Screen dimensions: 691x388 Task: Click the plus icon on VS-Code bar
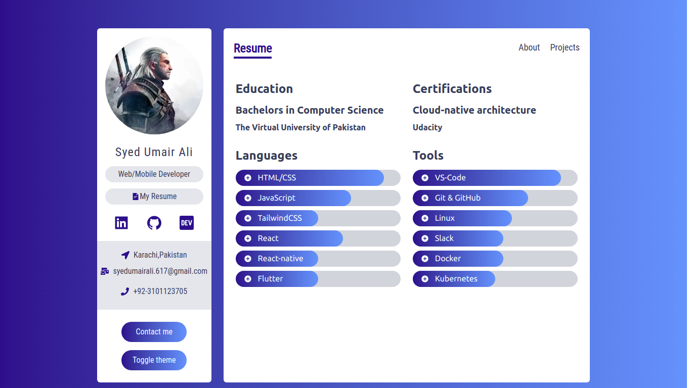[x=425, y=178]
